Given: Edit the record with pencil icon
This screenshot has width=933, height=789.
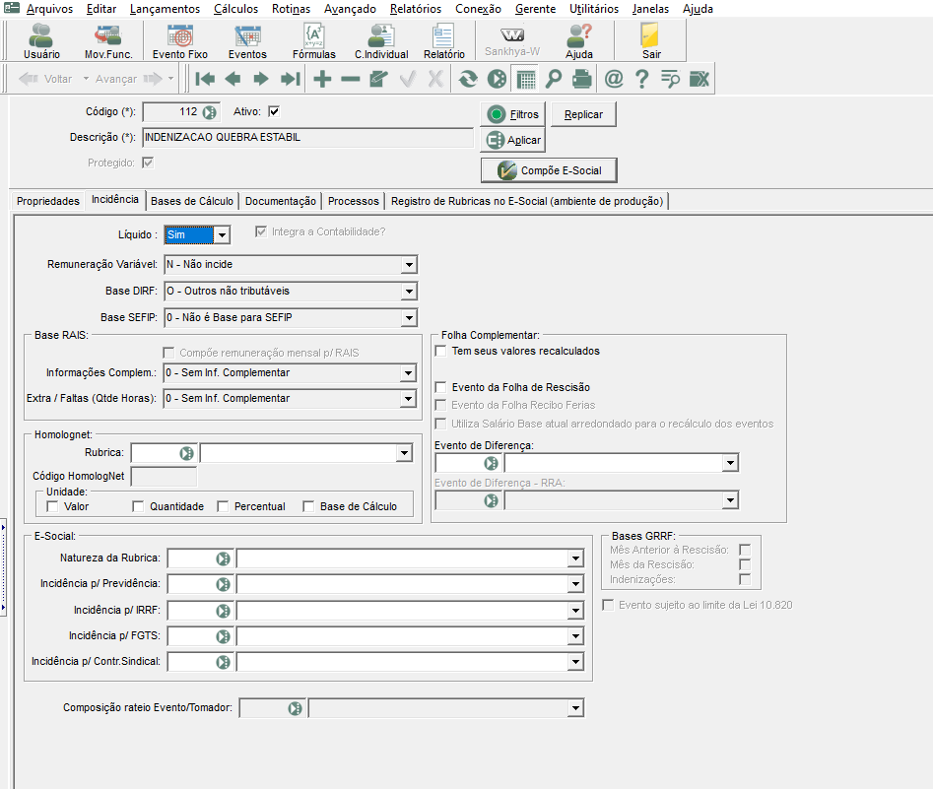Looking at the screenshot, I should click(378, 79).
